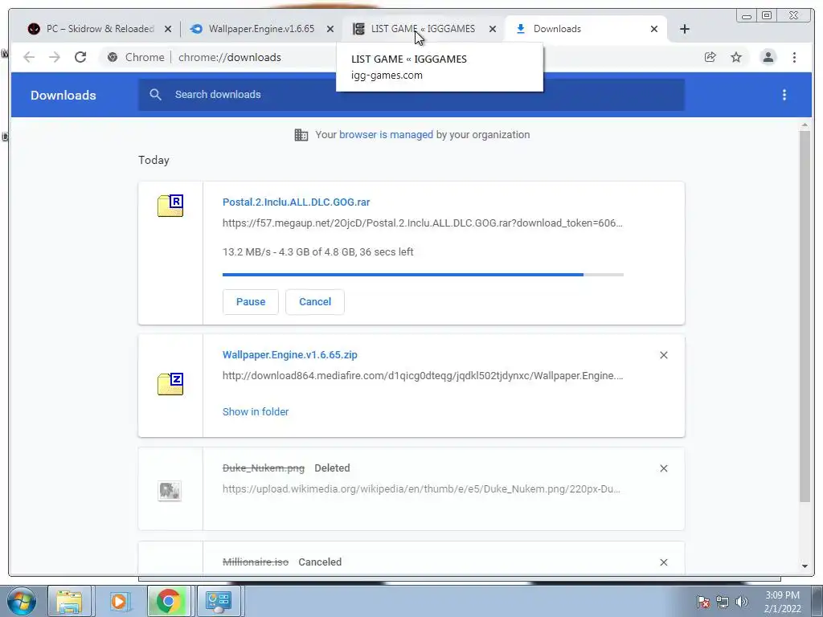Viewport: 823px width, 617px height.
Task: Open Windows Media Player from the taskbar
Action: click(x=119, y=601)
